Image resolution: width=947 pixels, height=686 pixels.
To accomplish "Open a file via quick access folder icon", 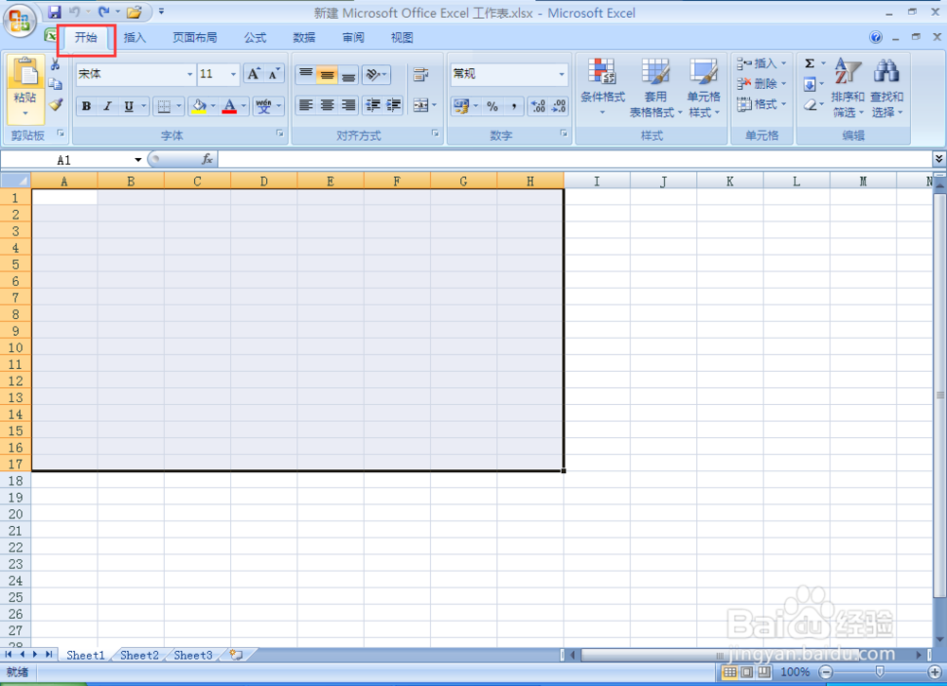I will [x=134, y=12].
